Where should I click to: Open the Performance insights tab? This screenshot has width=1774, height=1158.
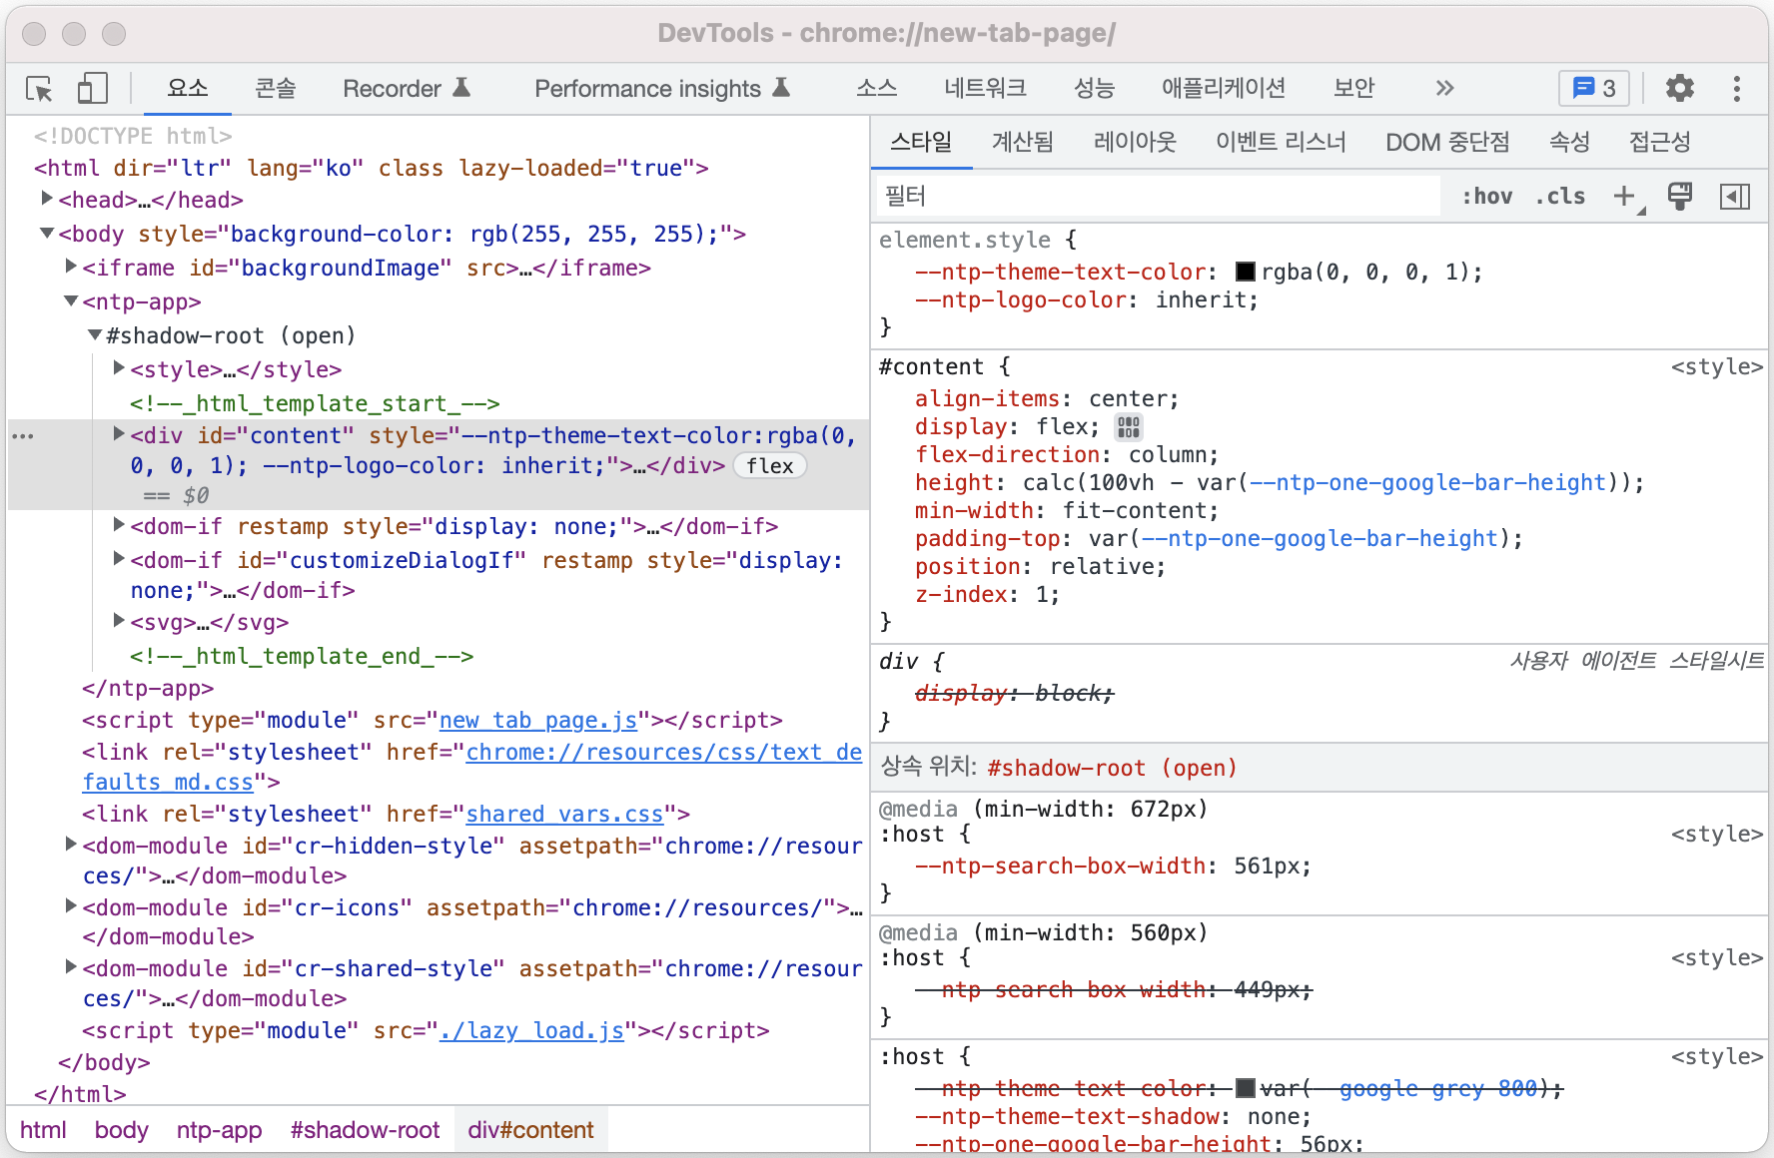(x=662, y=89)
